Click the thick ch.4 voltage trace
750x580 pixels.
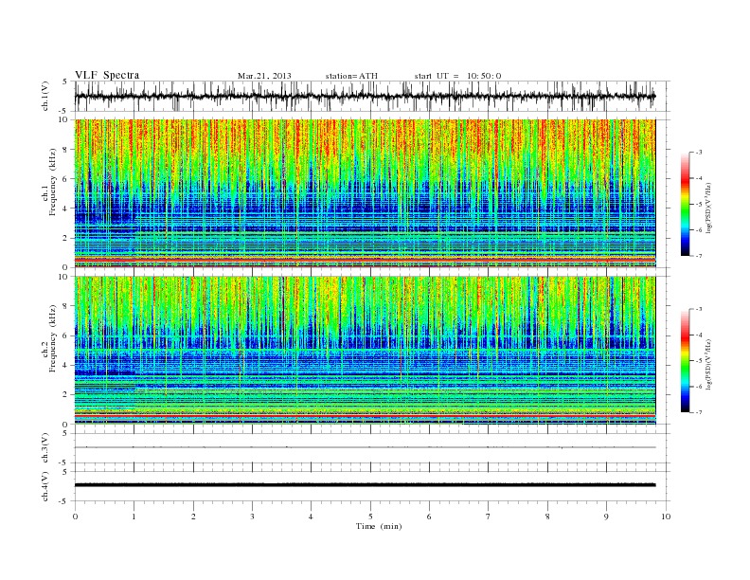click(365, 485)
